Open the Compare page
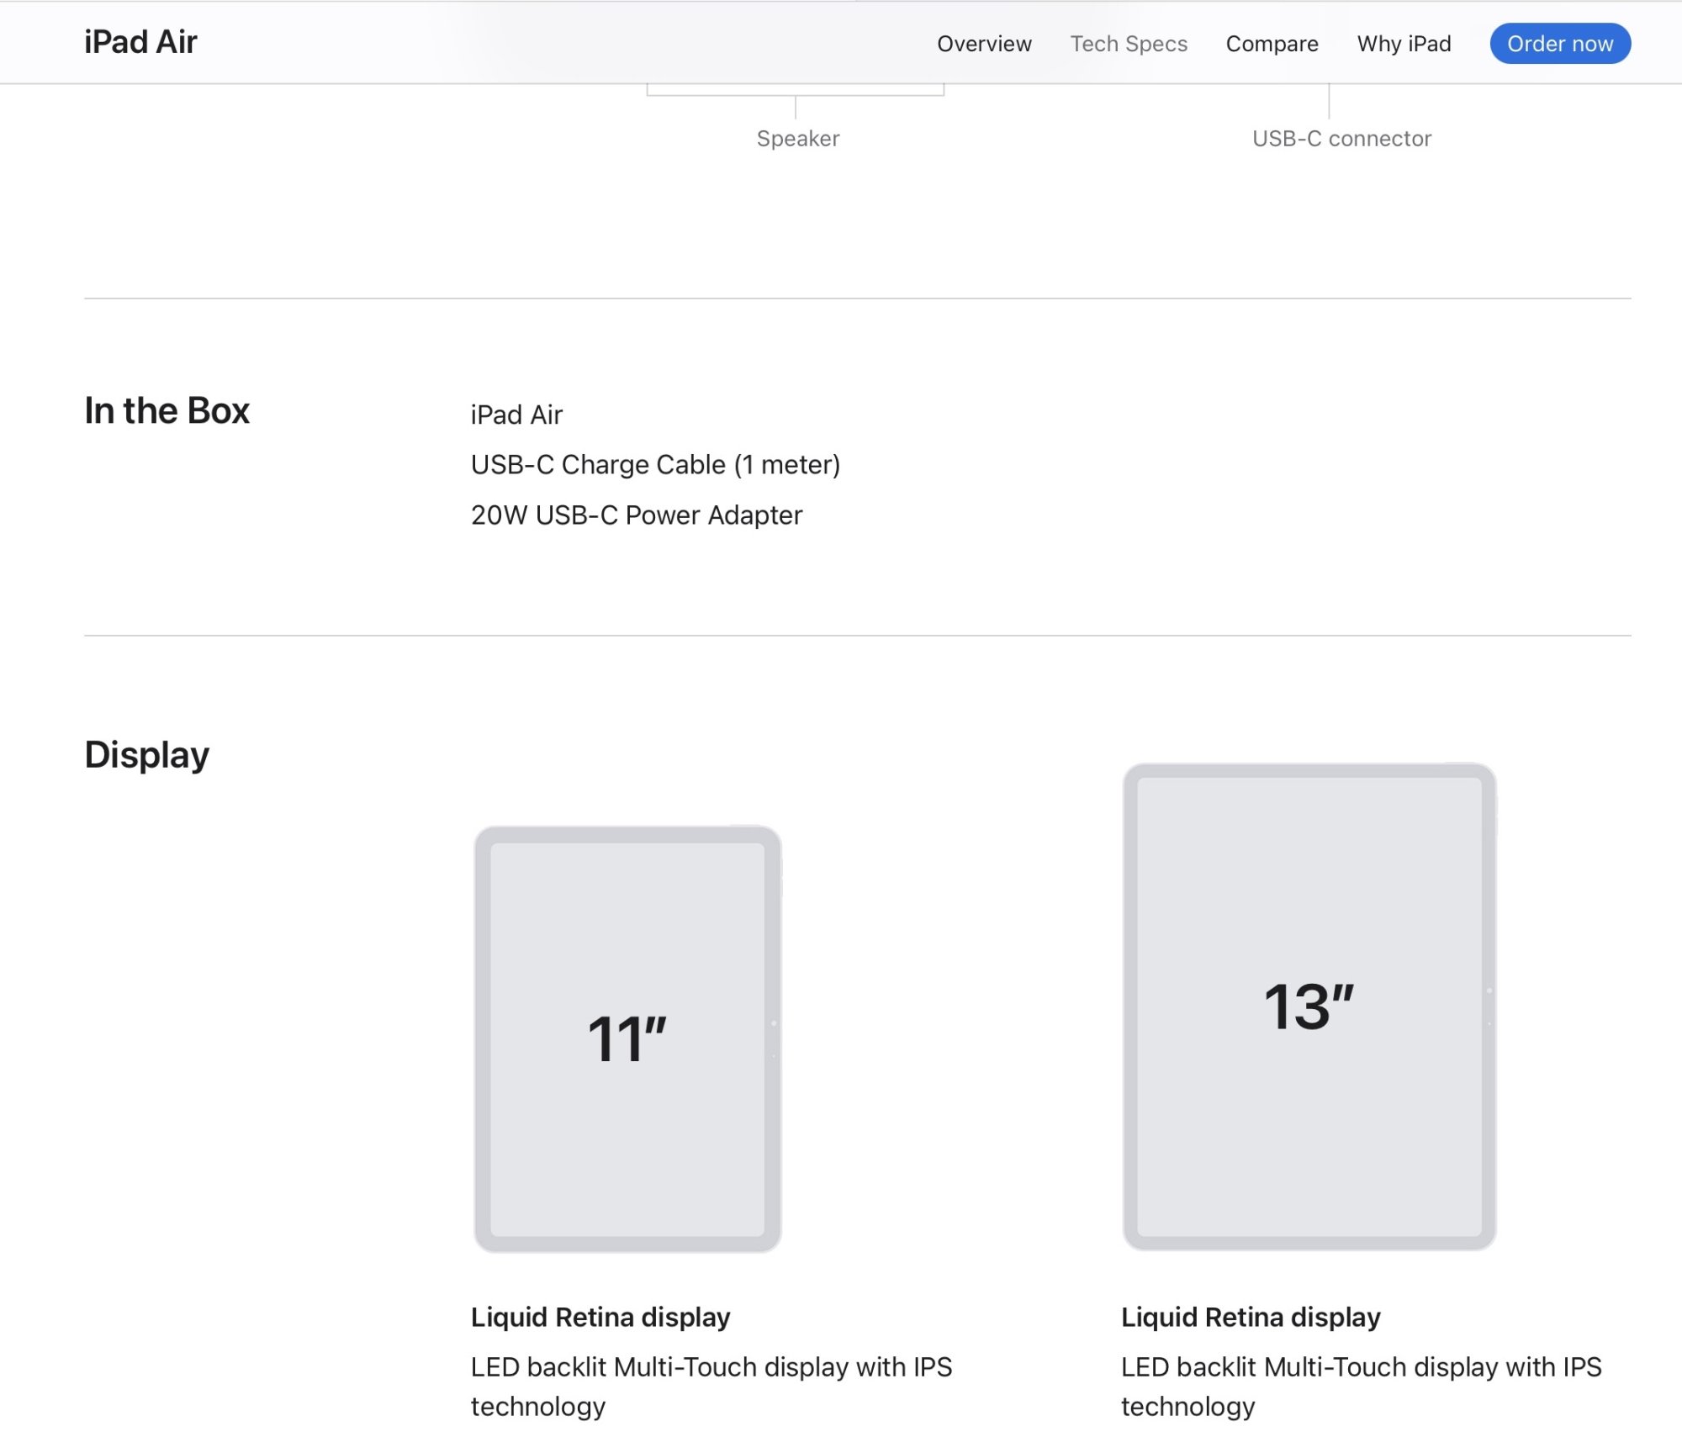The width and height of the screenshot is (1682, 1437). [1272, 44]
